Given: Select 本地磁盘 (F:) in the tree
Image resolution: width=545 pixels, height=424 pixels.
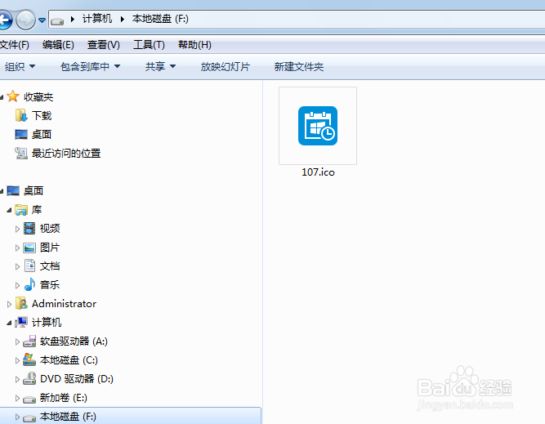Looking at the screenshot, I should point(68,417).
